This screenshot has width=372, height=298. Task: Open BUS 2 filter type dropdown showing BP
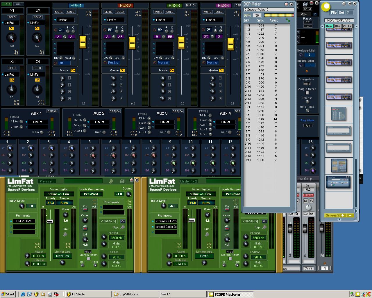tap(110, 30)
